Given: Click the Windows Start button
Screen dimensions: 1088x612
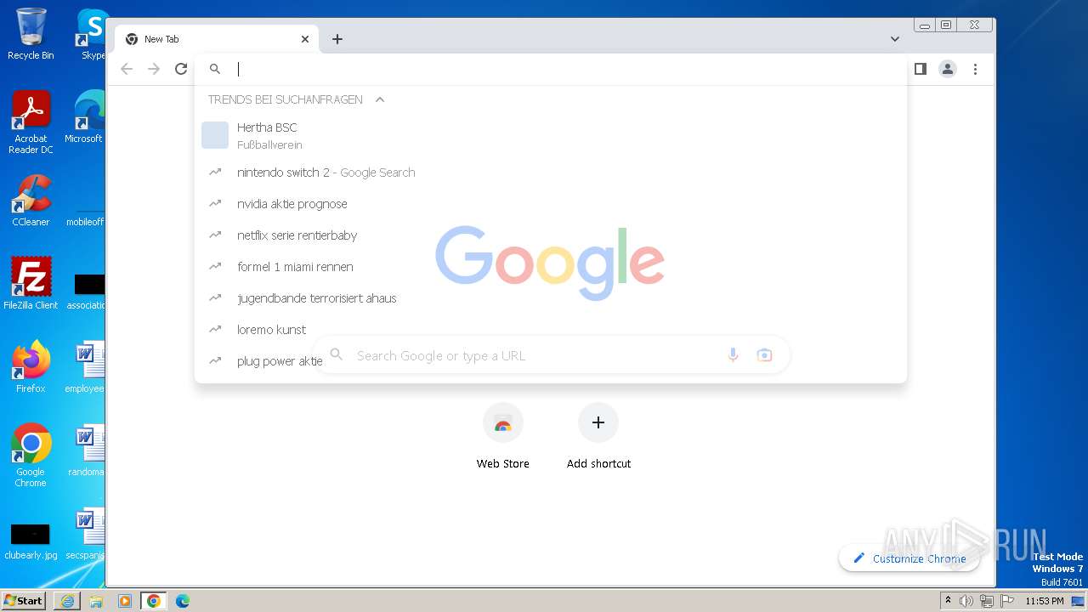Looking at the screenshot, I should pos(24,600).
